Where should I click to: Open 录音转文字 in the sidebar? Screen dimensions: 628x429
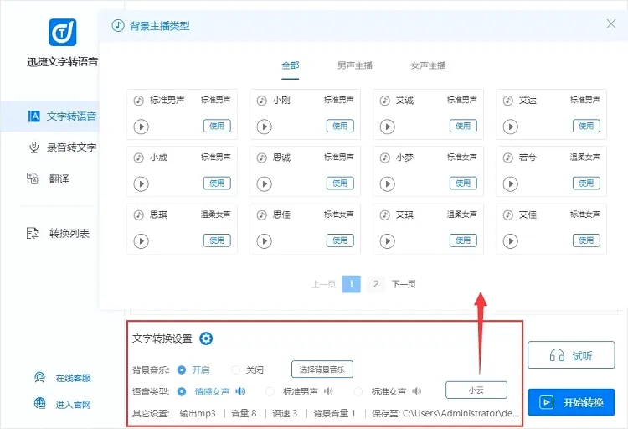tap(63, 147)
